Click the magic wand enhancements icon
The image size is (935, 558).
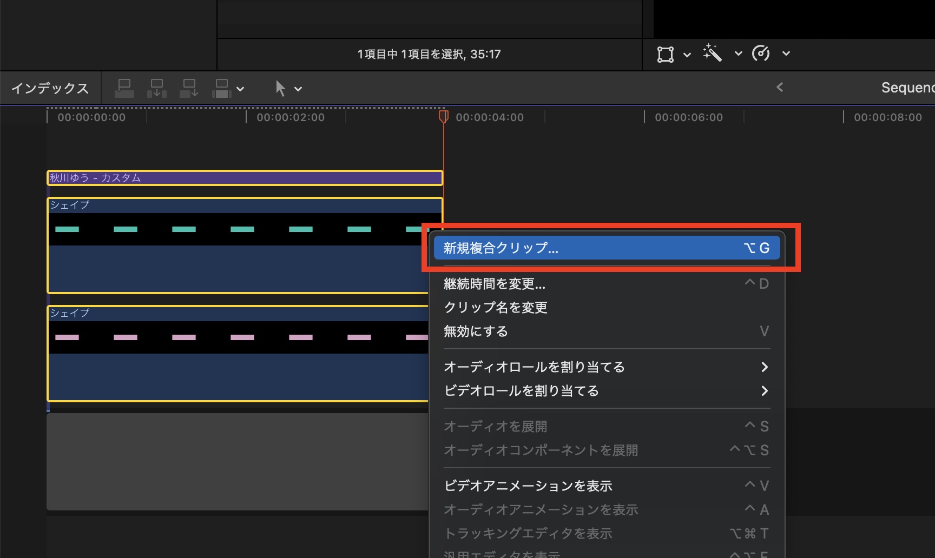pyautogui.click(x=713, y=54)
